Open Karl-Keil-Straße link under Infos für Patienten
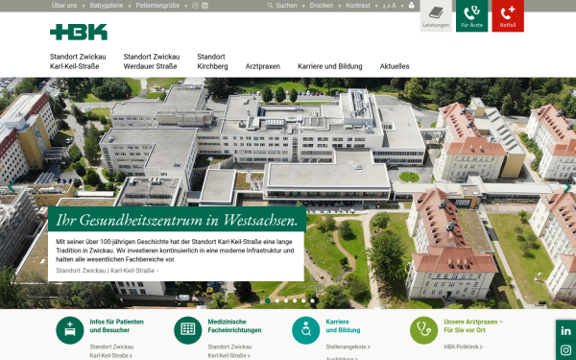The width and height of the screenshot is (576, 360). click(110, 355)
